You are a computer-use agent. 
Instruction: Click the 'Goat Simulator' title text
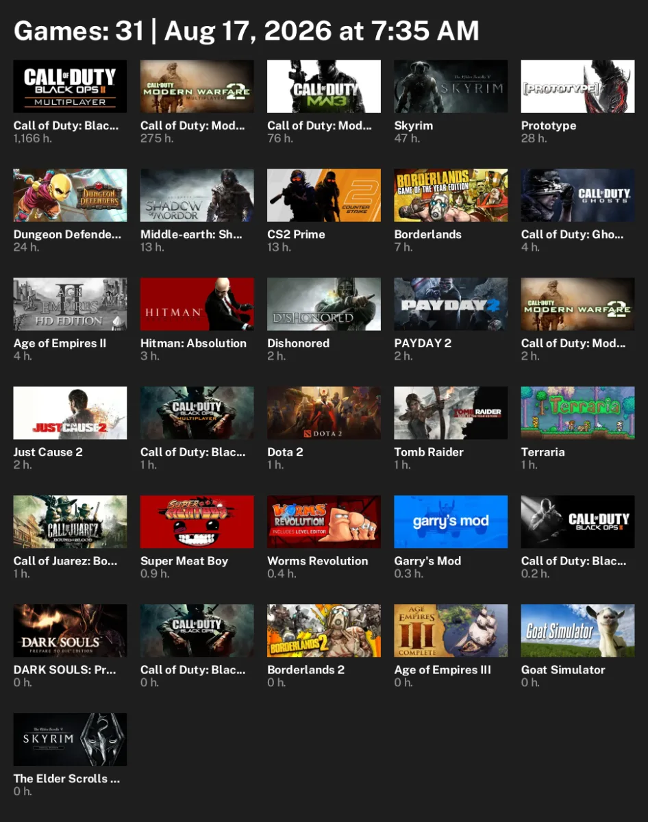click(563, 670)
